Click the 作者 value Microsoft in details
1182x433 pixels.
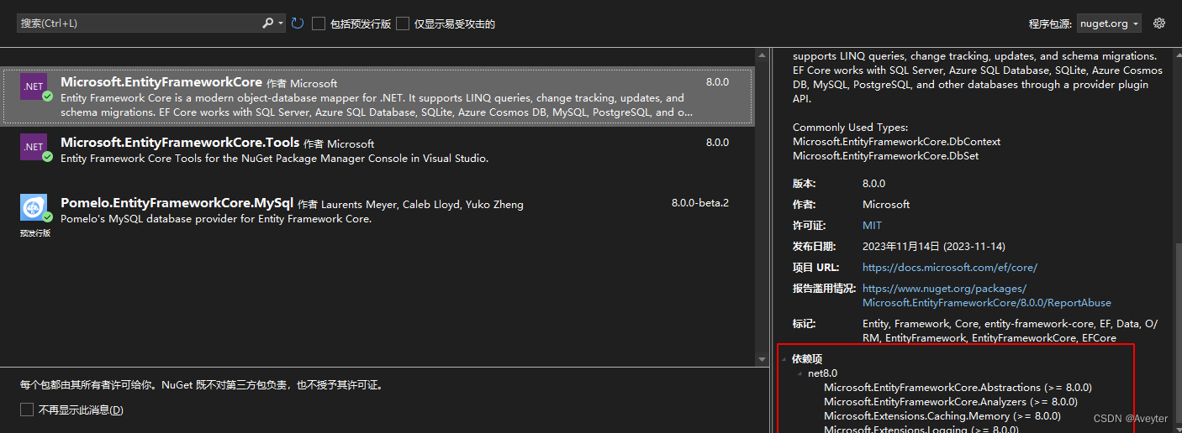click(x=886, y=205)
